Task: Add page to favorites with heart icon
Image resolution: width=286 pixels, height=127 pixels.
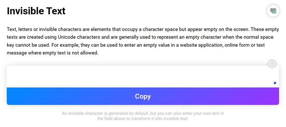Action: [x=273, y=11]
